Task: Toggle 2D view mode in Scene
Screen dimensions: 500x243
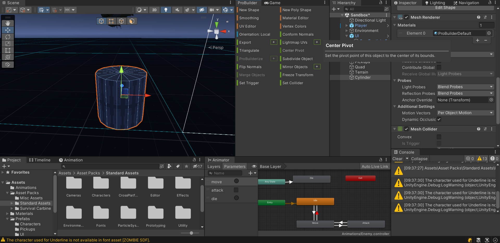Action: click(154, 10)
